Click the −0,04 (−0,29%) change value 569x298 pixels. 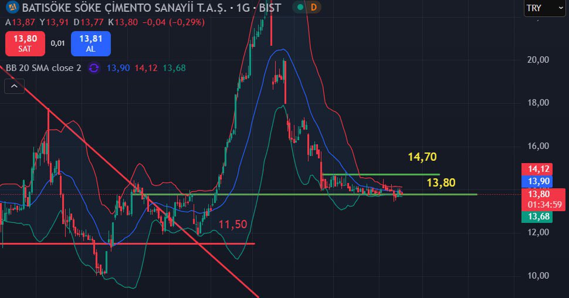coord(174,22)
